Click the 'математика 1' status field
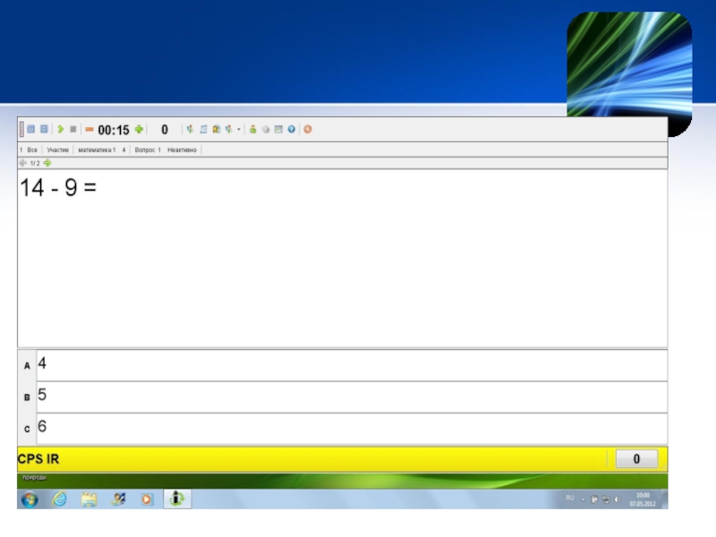716x537 pixels. 97,149
